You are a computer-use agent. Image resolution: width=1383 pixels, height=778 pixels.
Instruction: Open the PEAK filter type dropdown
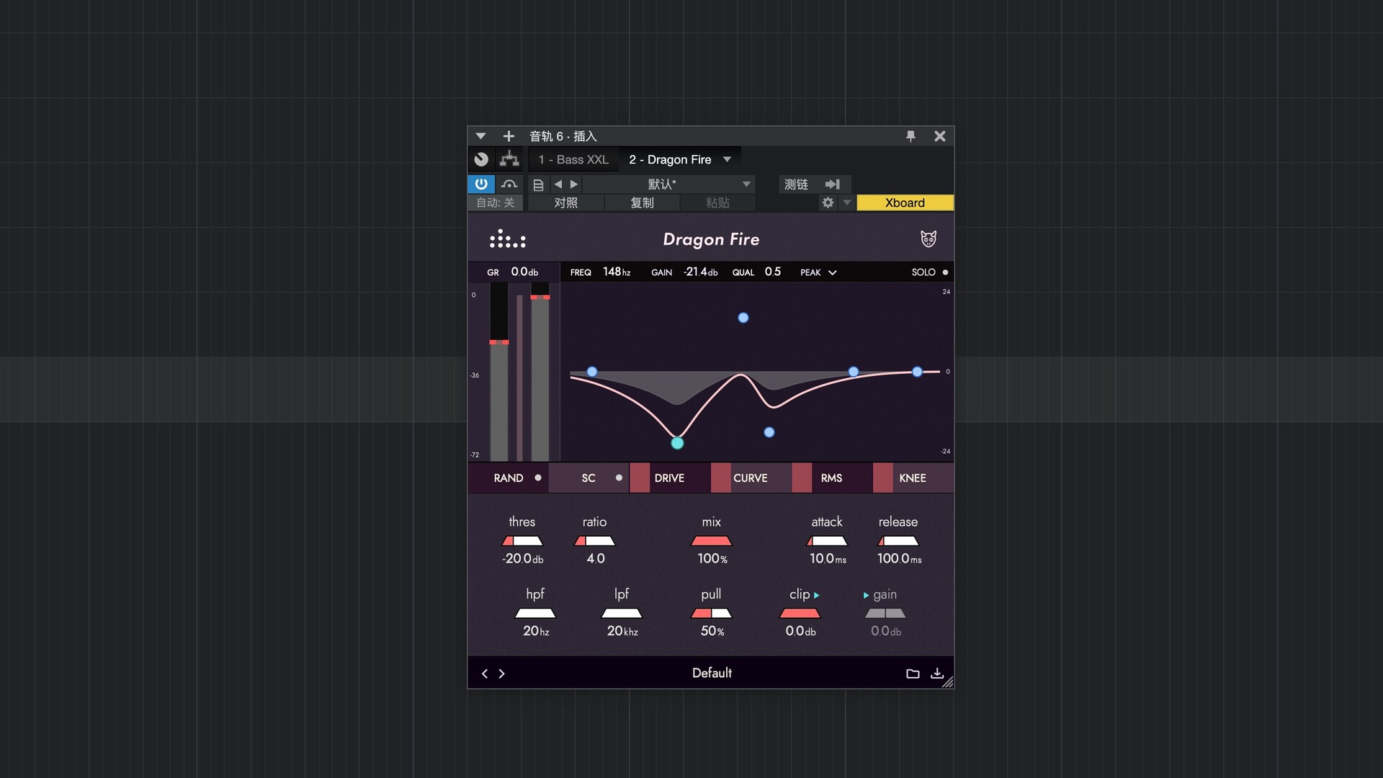[818, 272]
